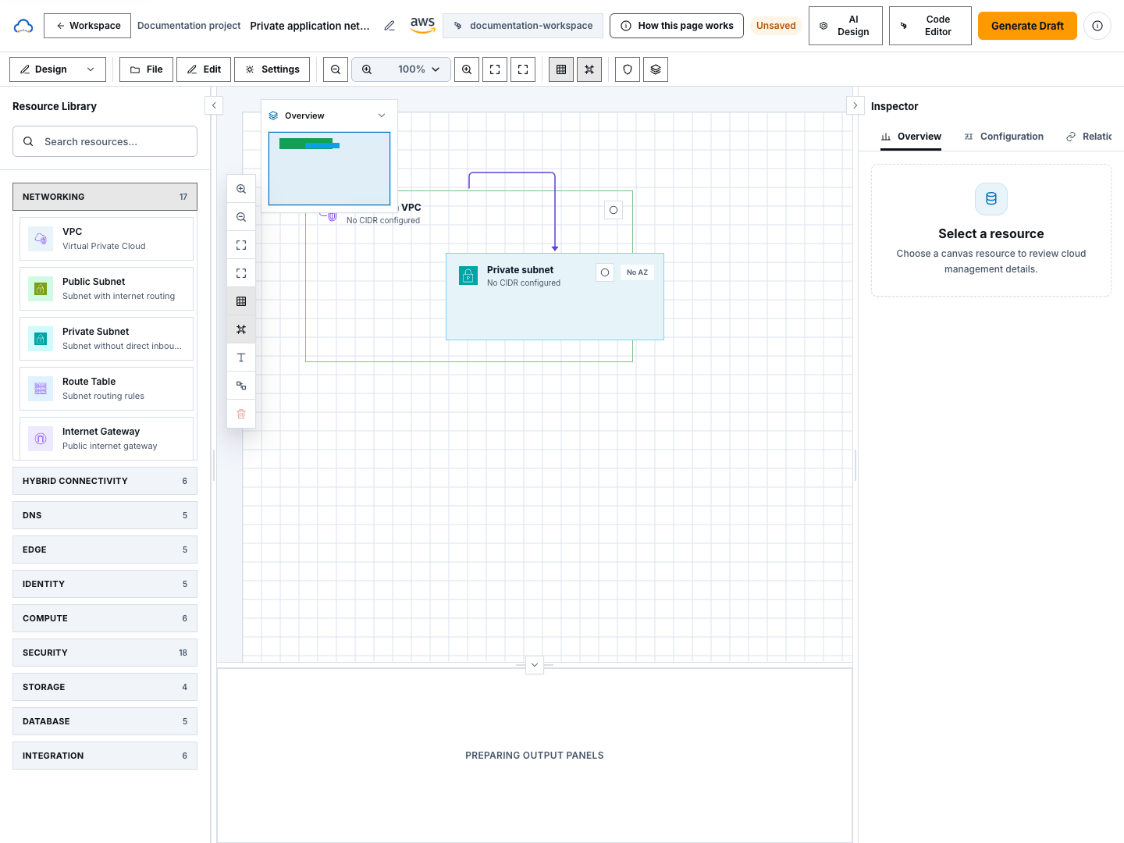This screenshot has width=1124, height=843.
Task: Click the top toolbar fullscreen icon
Action: tap(523, 69)
